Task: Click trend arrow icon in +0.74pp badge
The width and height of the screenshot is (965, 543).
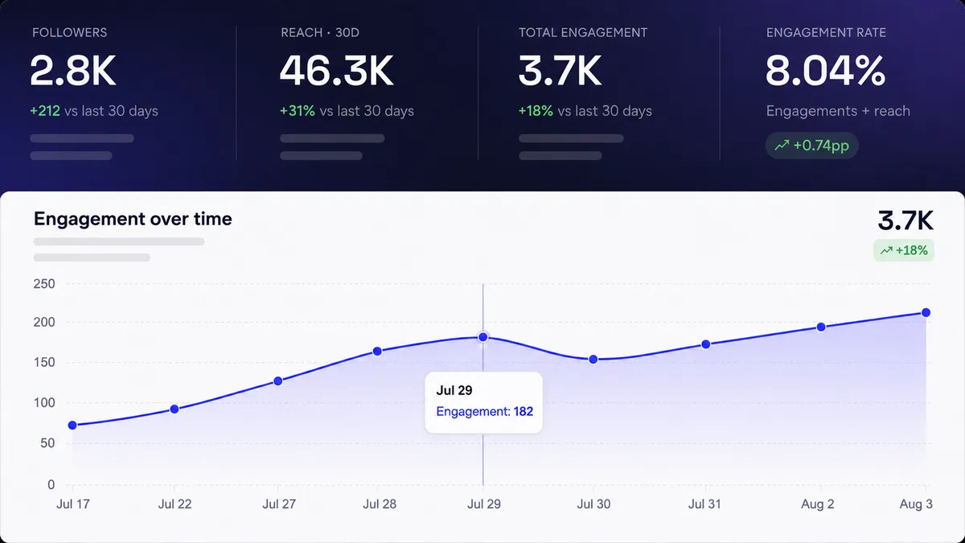Action: click(x=782, y=146)
